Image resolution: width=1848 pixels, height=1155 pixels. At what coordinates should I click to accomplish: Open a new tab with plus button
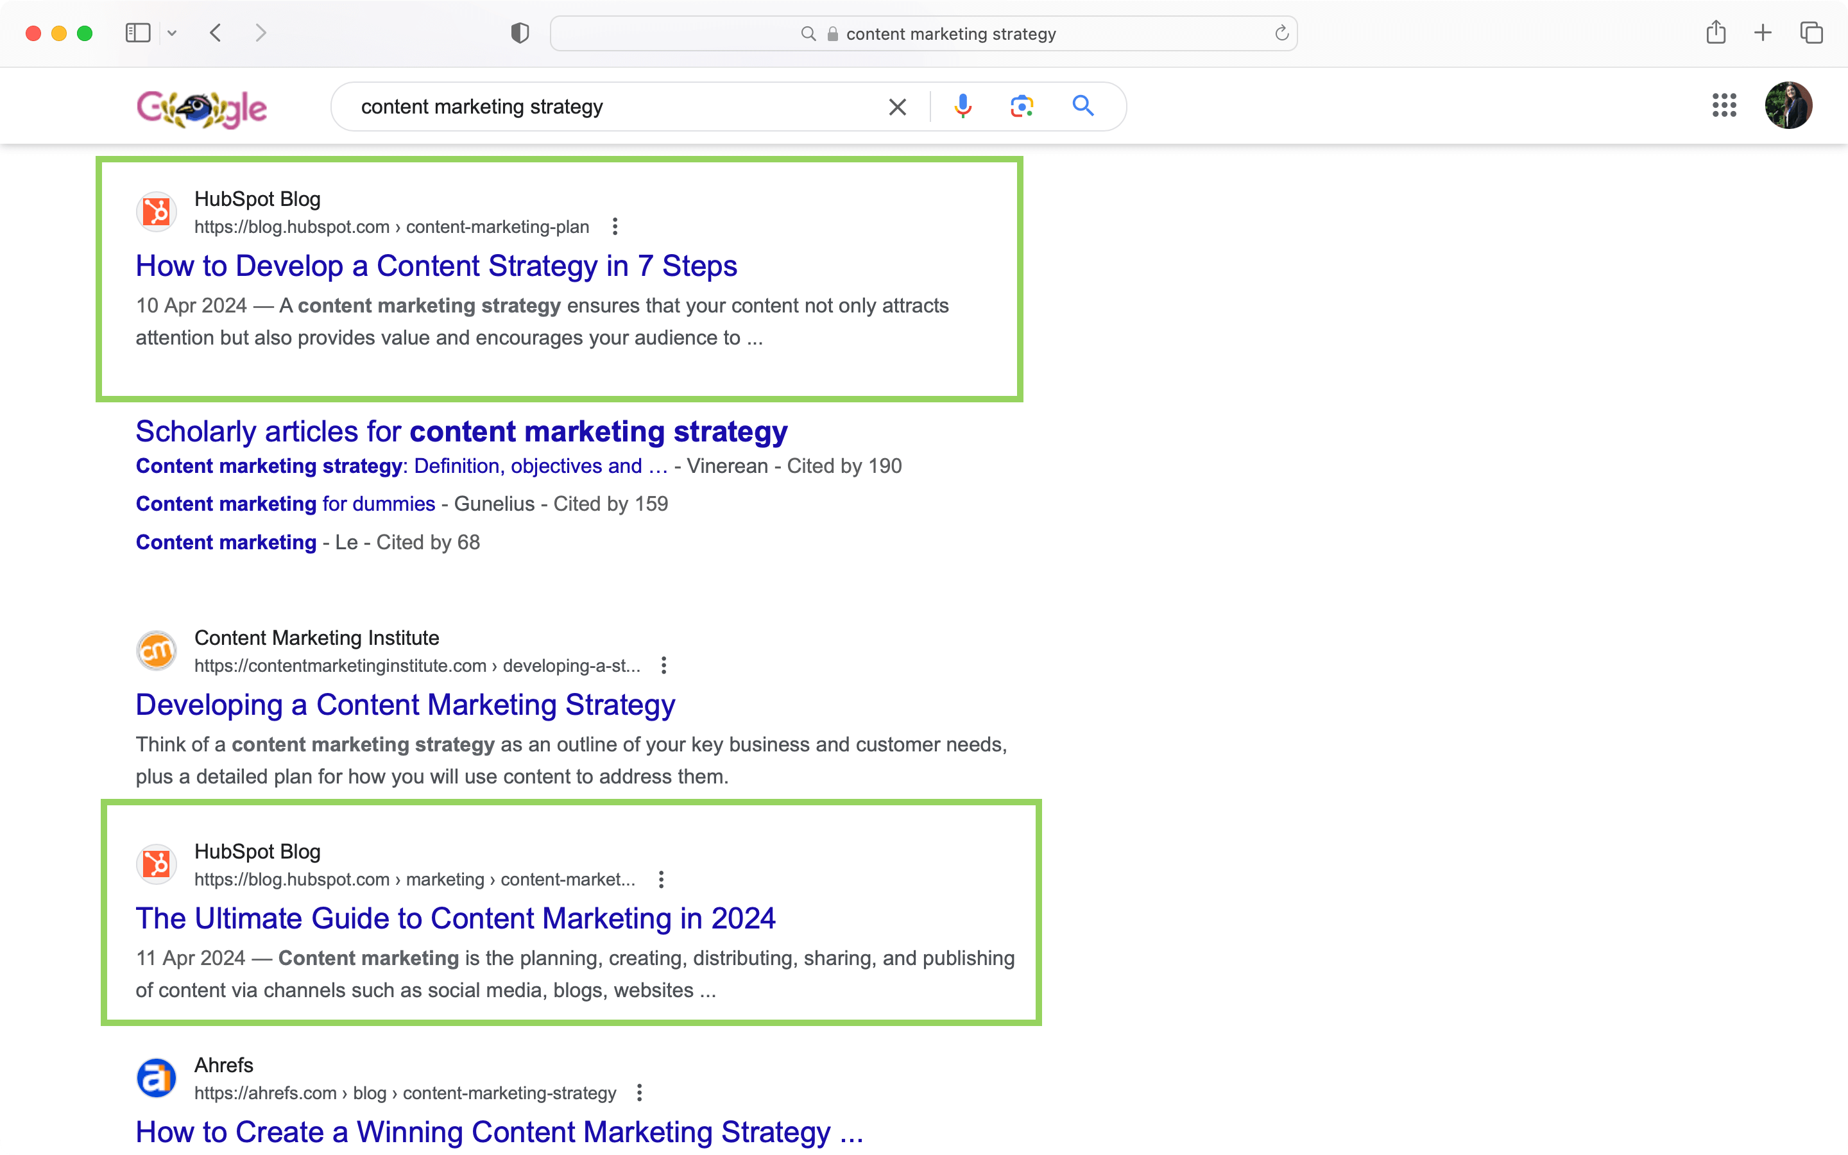pyautogui.click(x=1763, y=33)
